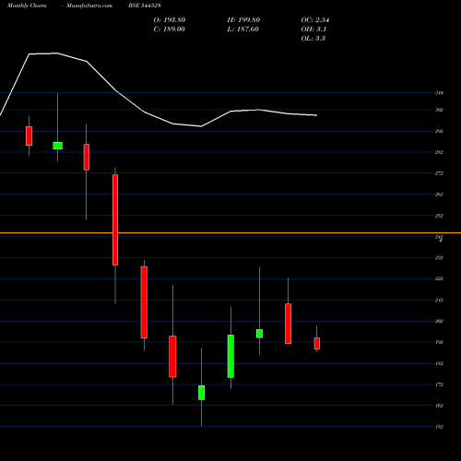Select the lowest green candle near 172
This screenshot has width=461, height=461.
coord(201,393)
